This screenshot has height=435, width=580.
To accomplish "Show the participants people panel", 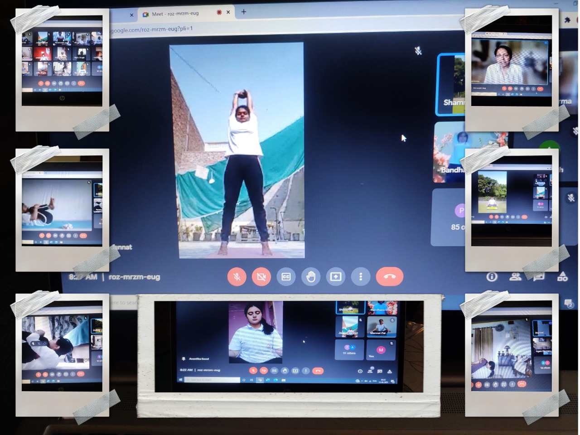I will [515, 277].
